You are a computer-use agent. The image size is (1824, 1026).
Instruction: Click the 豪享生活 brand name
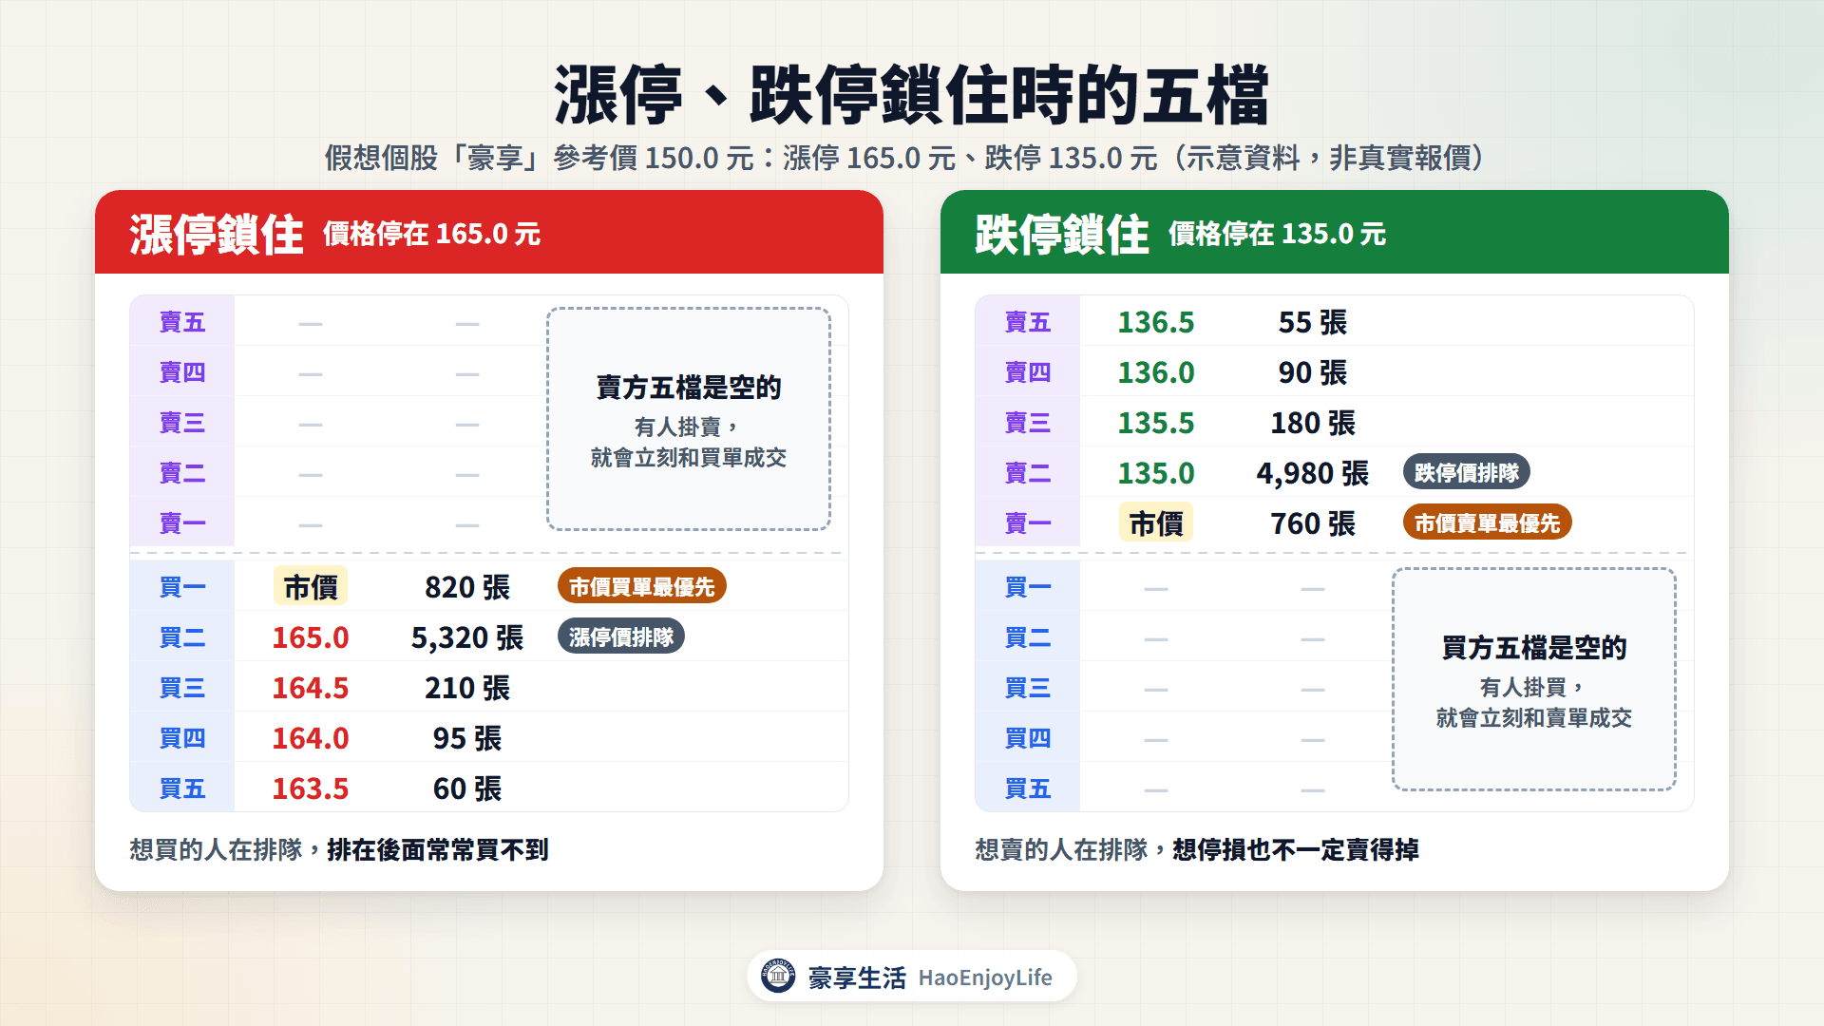[x=857, y=977]
